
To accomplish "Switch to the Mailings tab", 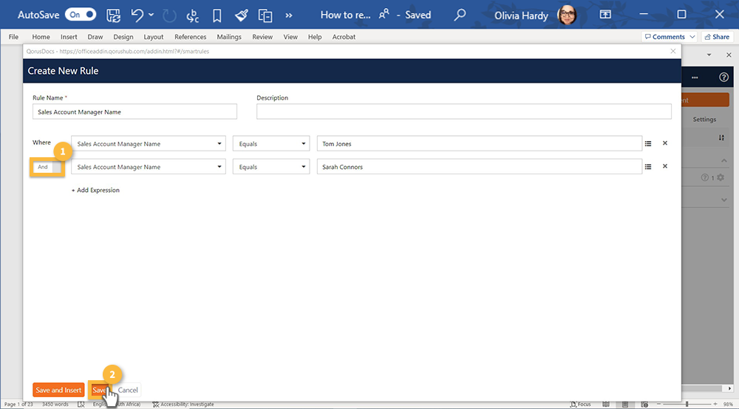I will click(229, 37).
